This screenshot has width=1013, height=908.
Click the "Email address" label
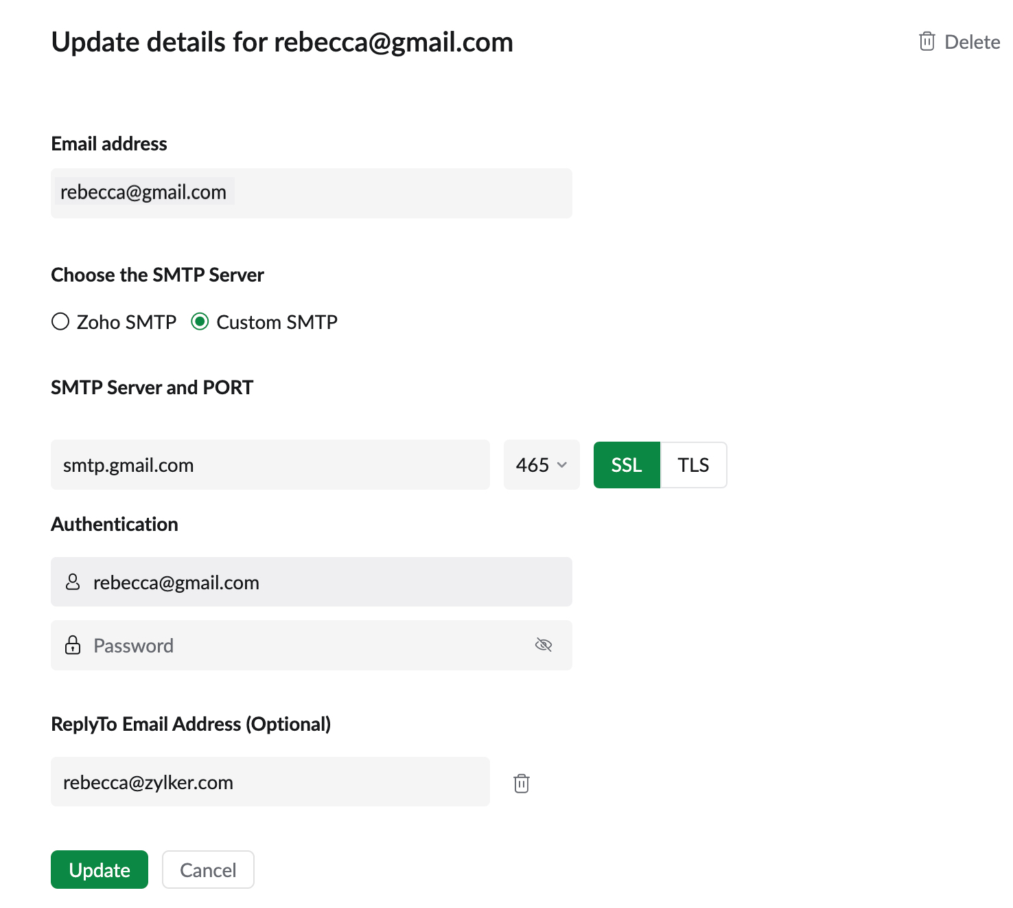click(x=109, y=144)
